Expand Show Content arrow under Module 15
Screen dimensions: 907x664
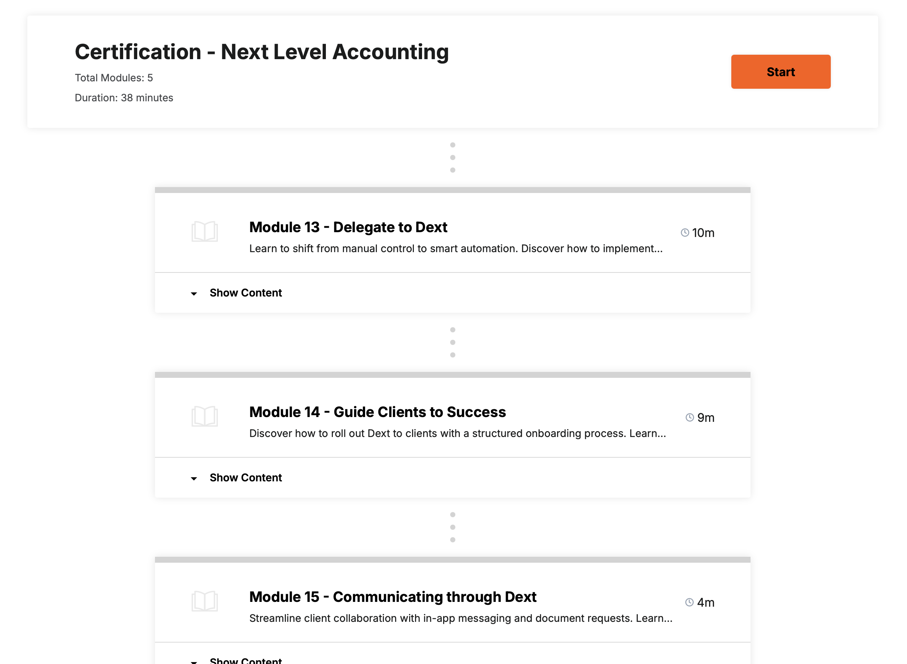click(194, 661)
